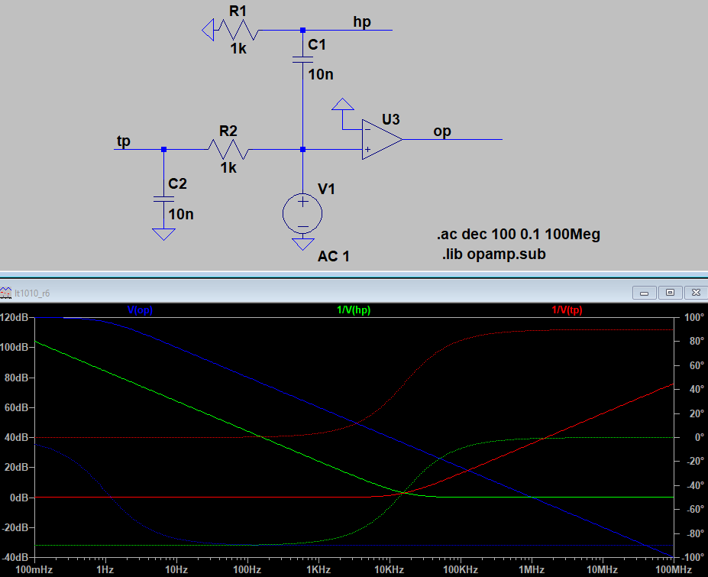Click the 1/V(tp) trace label
The height and width of the screenshot is (577, 708).
pyautogui.click(x=567, y=310)
